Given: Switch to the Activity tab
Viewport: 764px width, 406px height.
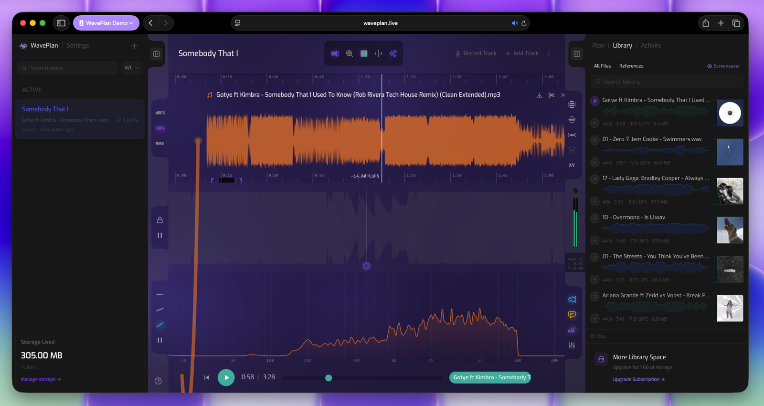Looking at the screenshot, I should coord(651,45).
